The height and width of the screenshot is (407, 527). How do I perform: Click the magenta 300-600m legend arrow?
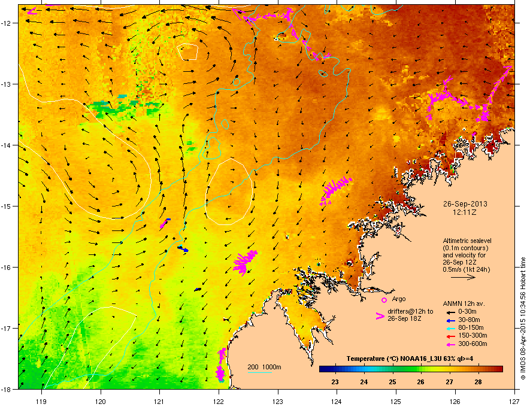(450, 345)
